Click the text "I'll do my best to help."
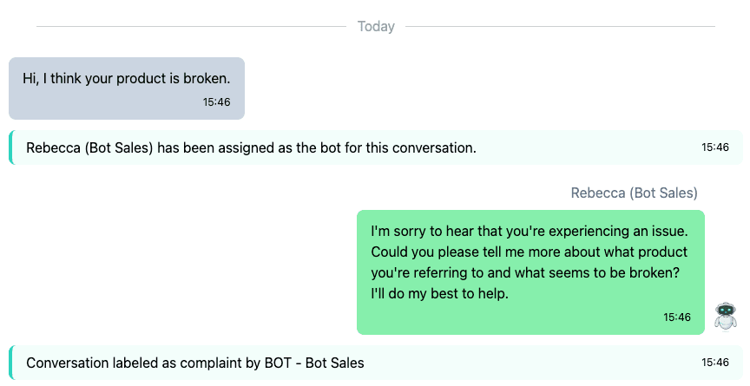 tap(439, 293)
